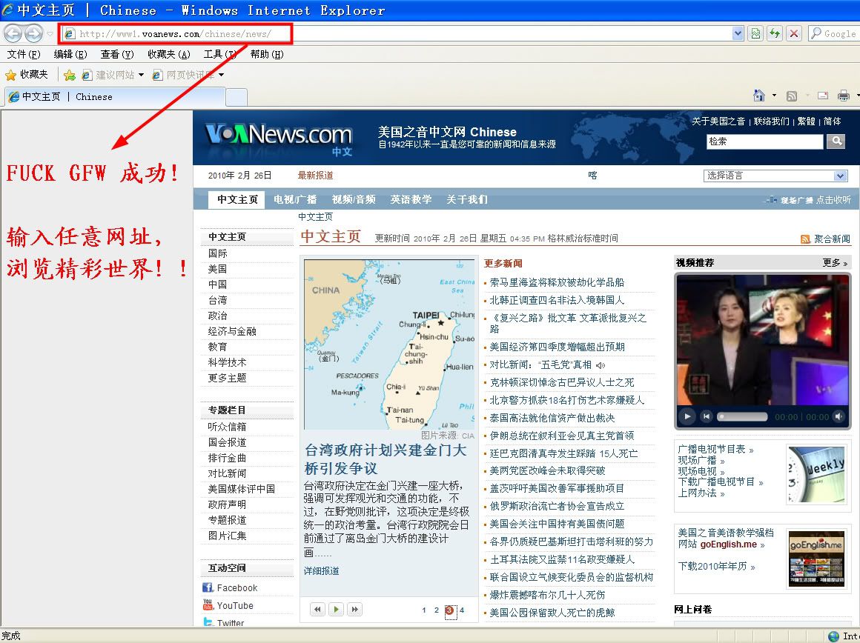Click the slideshow green play button
Screen dimensions: 860x643
click(x=336, y=609)
